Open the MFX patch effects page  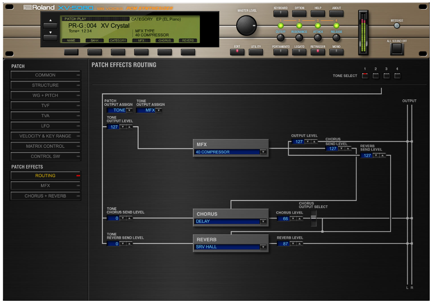45,186
